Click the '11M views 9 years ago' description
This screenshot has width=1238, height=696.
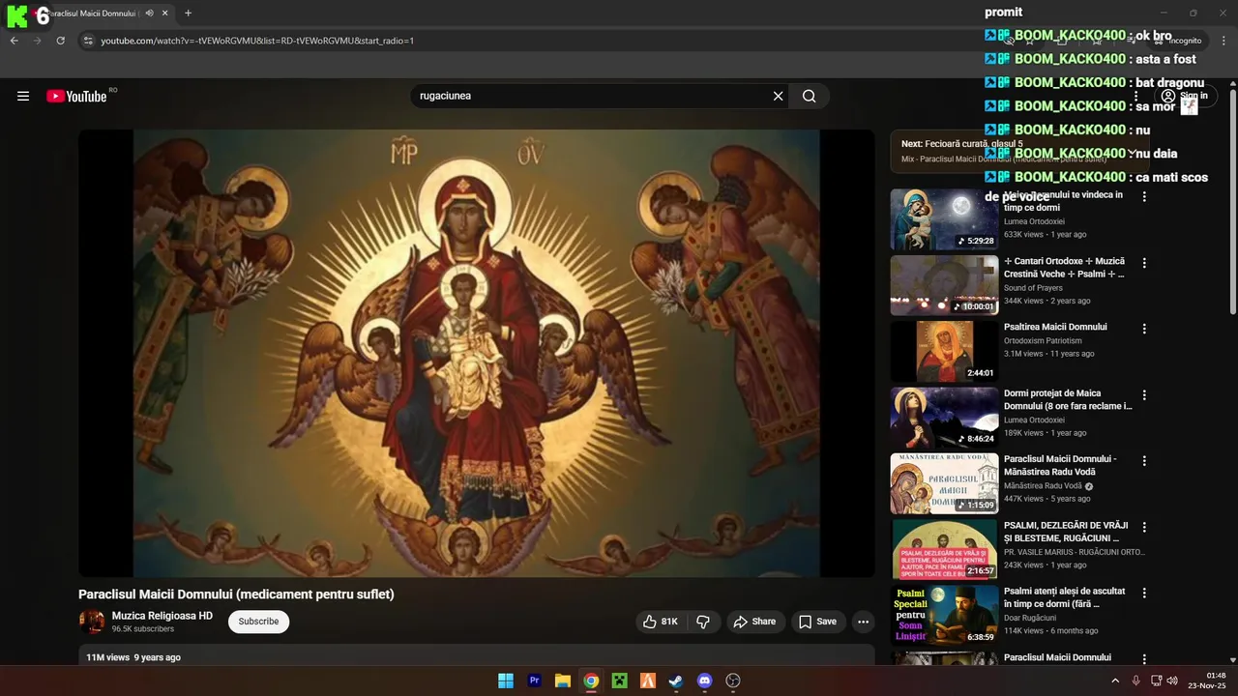click(133, 657)
